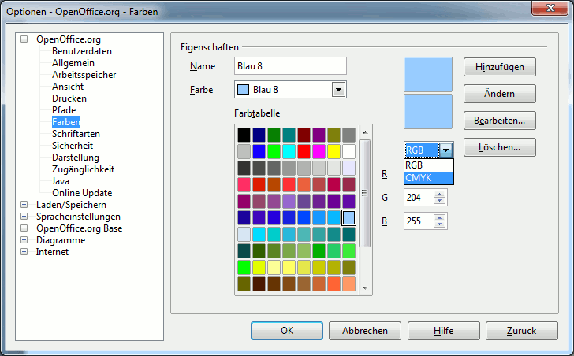Click the Hinzufügen button
Image resolution: width=574 pixels, height=356 pixels.
[500, 67]
